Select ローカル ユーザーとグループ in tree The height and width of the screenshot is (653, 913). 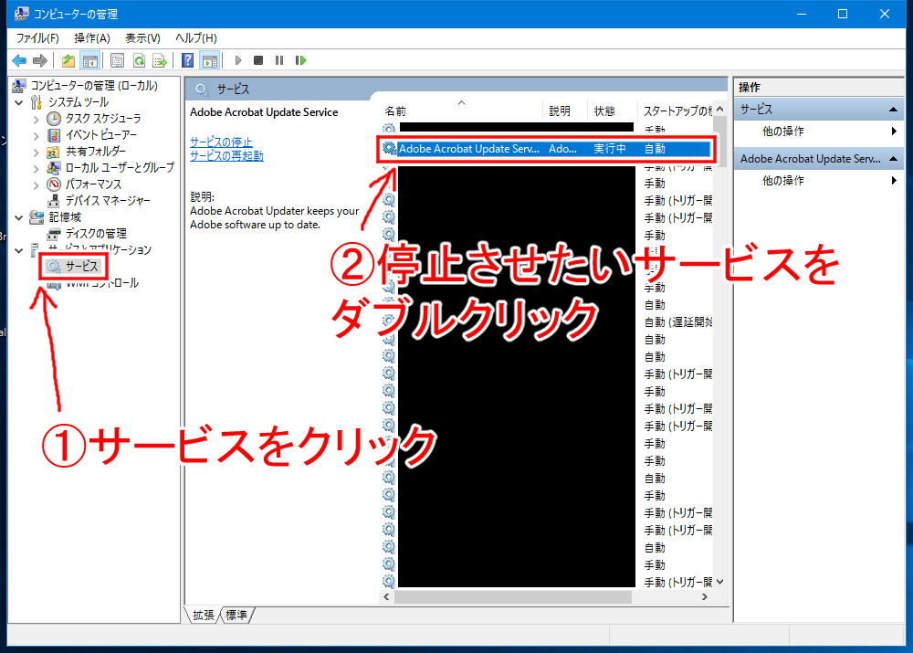tap(120, 168)
